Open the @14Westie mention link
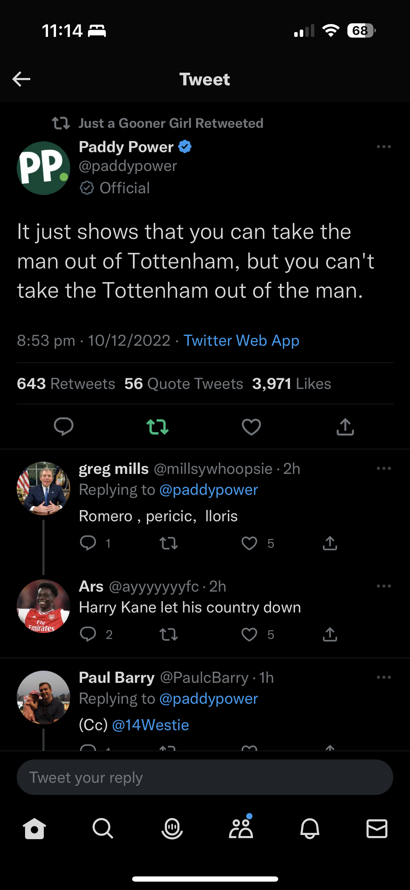This screenshot has width=410, height=890. (151, 725)
